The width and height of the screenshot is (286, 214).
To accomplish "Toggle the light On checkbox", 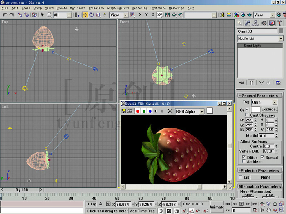I will point(247,110).
